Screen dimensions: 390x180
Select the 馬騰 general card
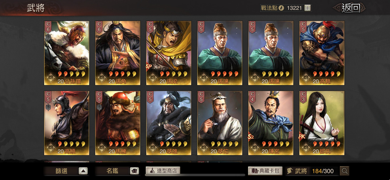point(118,123)
